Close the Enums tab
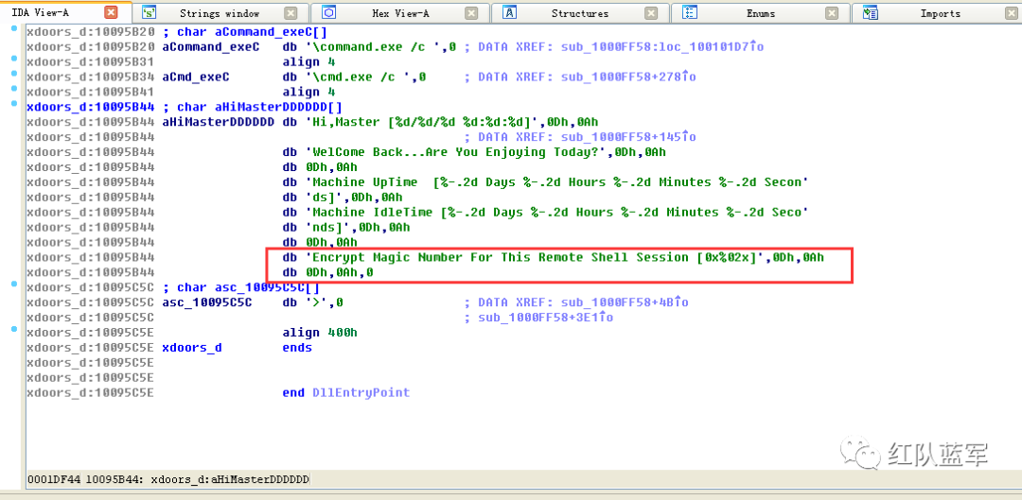The height and width of the screenshot is (500, 1022). 832,13
